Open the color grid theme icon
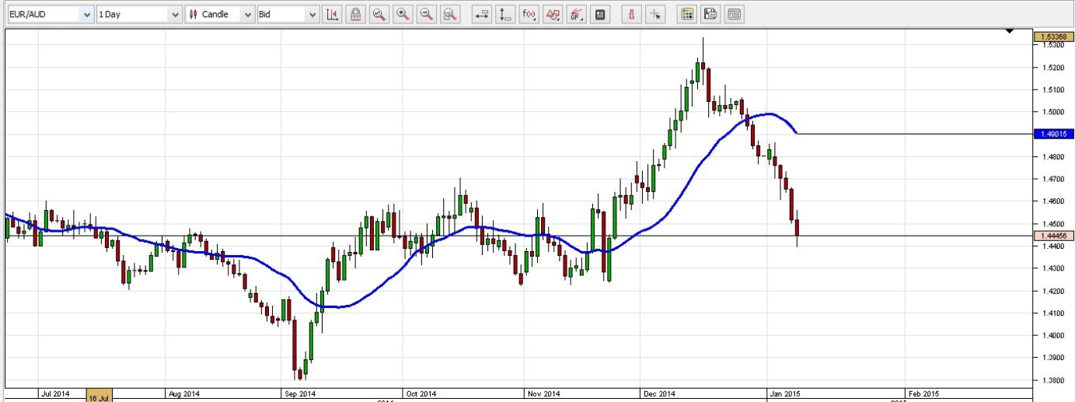 [686, 14]
